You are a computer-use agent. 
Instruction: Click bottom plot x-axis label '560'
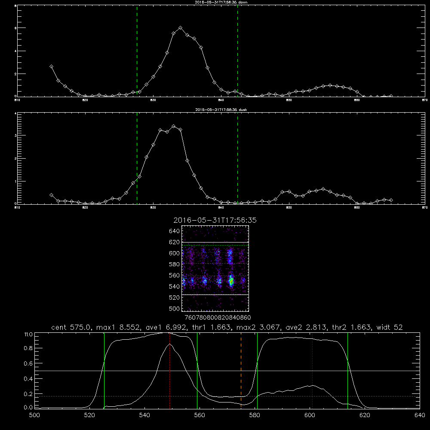pos(200,415)
